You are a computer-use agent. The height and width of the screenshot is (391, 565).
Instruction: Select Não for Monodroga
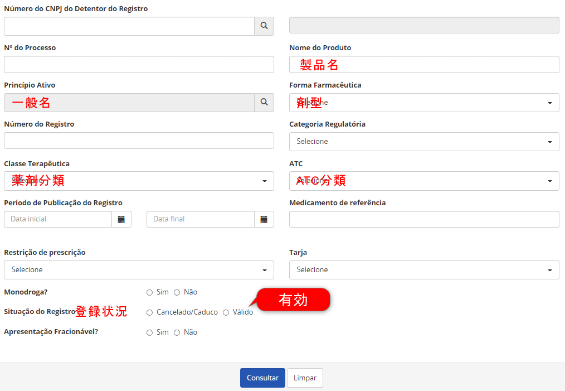tap(177, 292)
